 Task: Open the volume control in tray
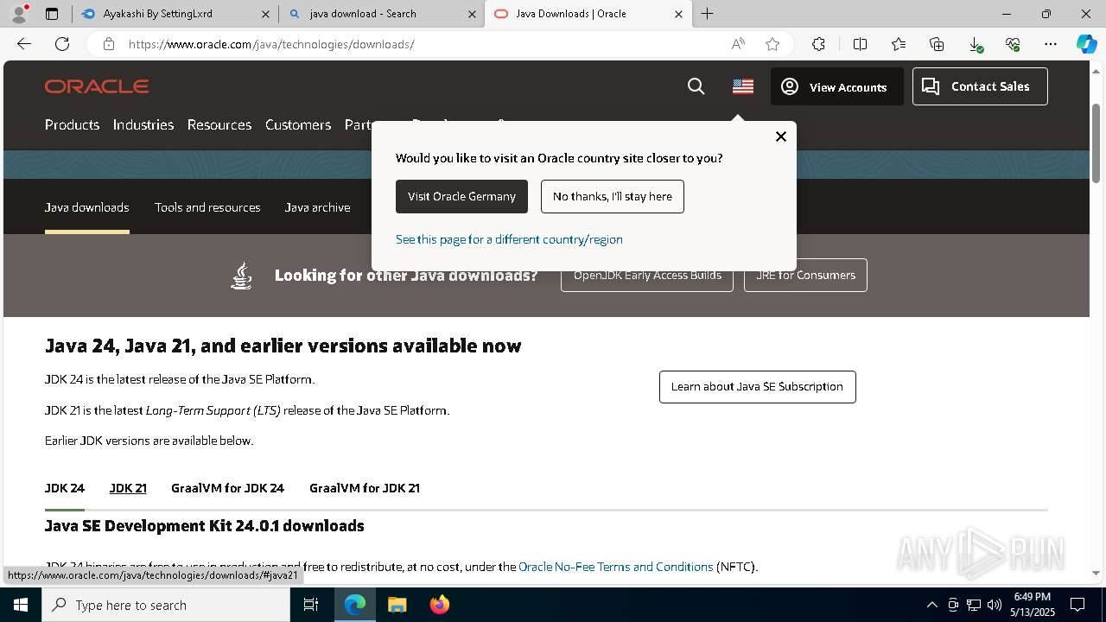[994, 605]
